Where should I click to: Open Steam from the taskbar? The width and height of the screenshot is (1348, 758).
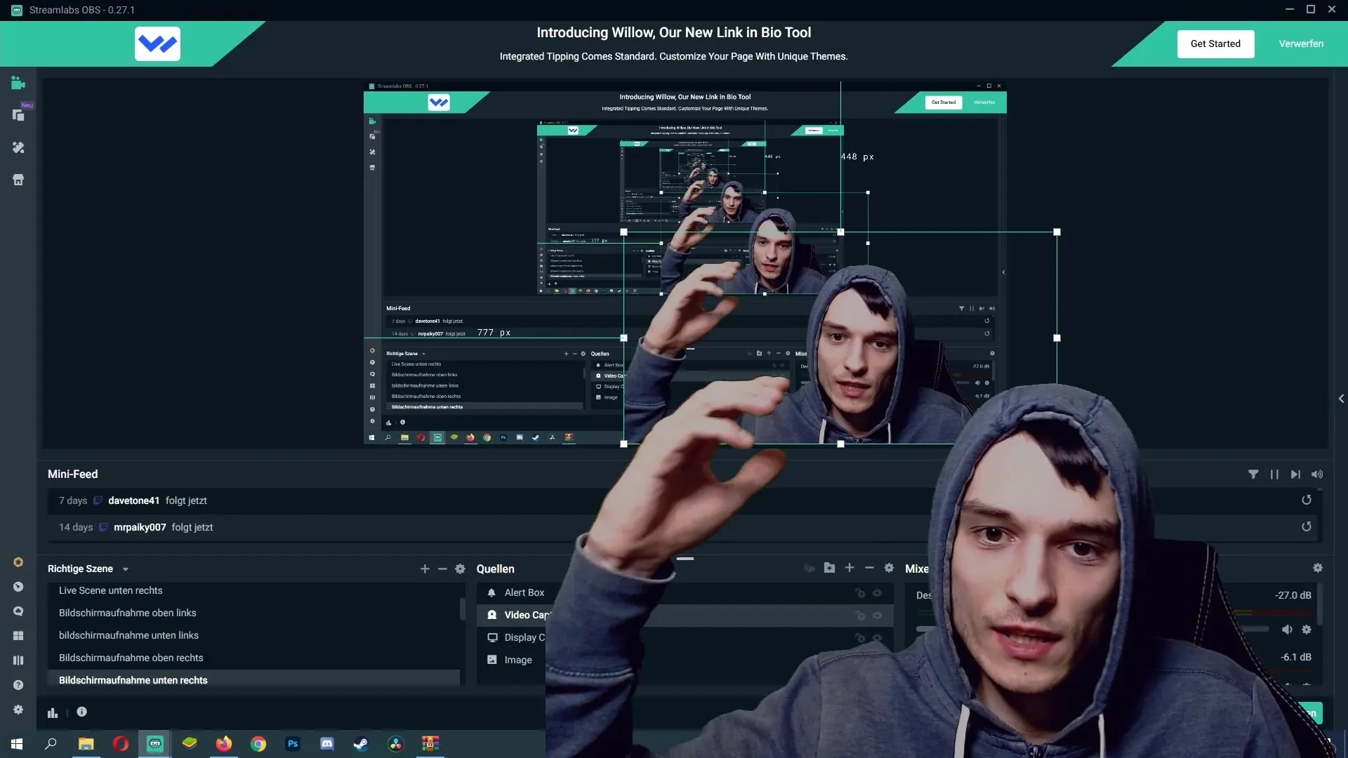pos(361,744)
